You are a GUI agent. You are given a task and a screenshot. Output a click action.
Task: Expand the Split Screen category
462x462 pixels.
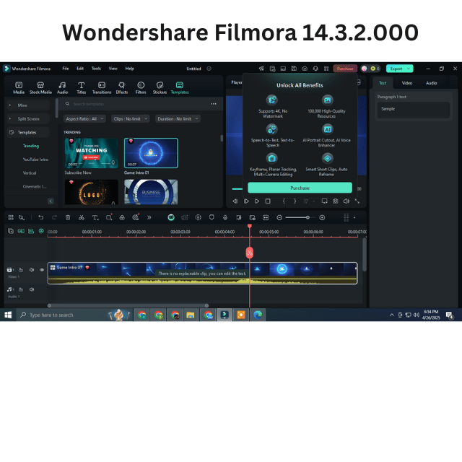tap(10, 118)
